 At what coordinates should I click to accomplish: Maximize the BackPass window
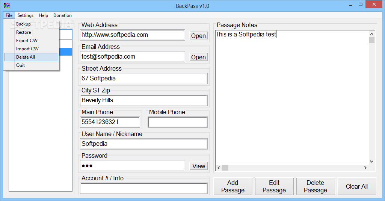click(x=361, y=4)
